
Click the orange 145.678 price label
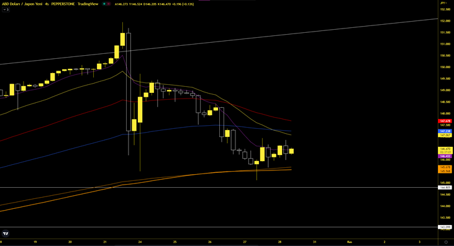click(445, 167)
